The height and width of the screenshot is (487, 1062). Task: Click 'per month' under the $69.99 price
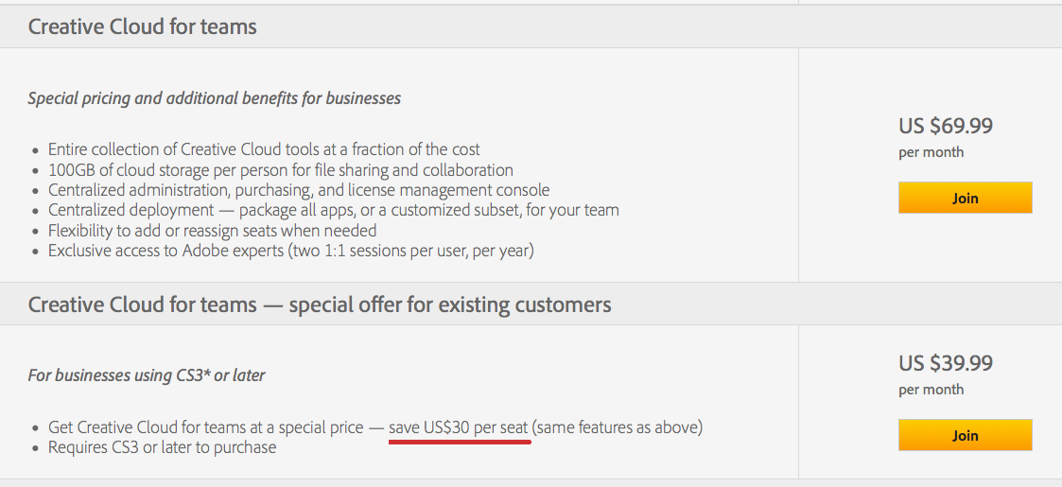point(931,152)
